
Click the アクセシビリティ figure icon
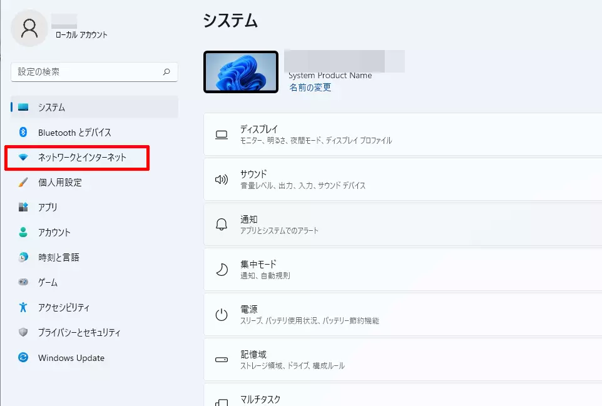(x=23, y=307)
